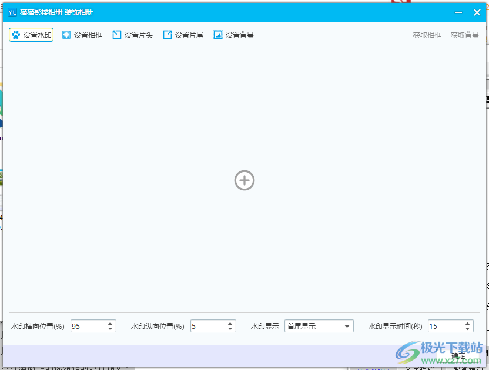Viewport: 489px width, 370px height.
Task: Increase 水印纵向位置 with the up arrow
Action: tap(230, 324)
